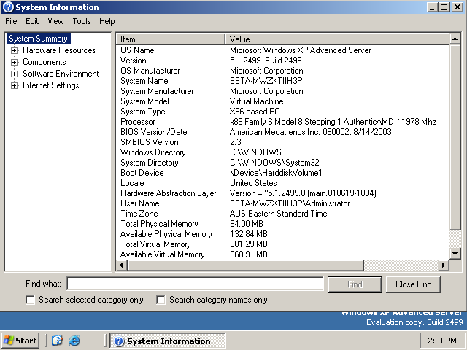The image size is (467, 350).
Task: Expand the Internet Settings node
Action: [x=14, y=85]
